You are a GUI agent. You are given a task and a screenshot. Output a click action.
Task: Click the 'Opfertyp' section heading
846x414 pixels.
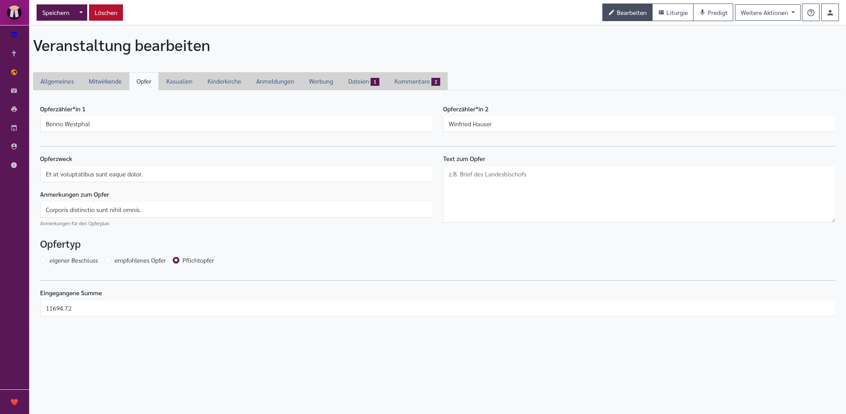point(60,244)
